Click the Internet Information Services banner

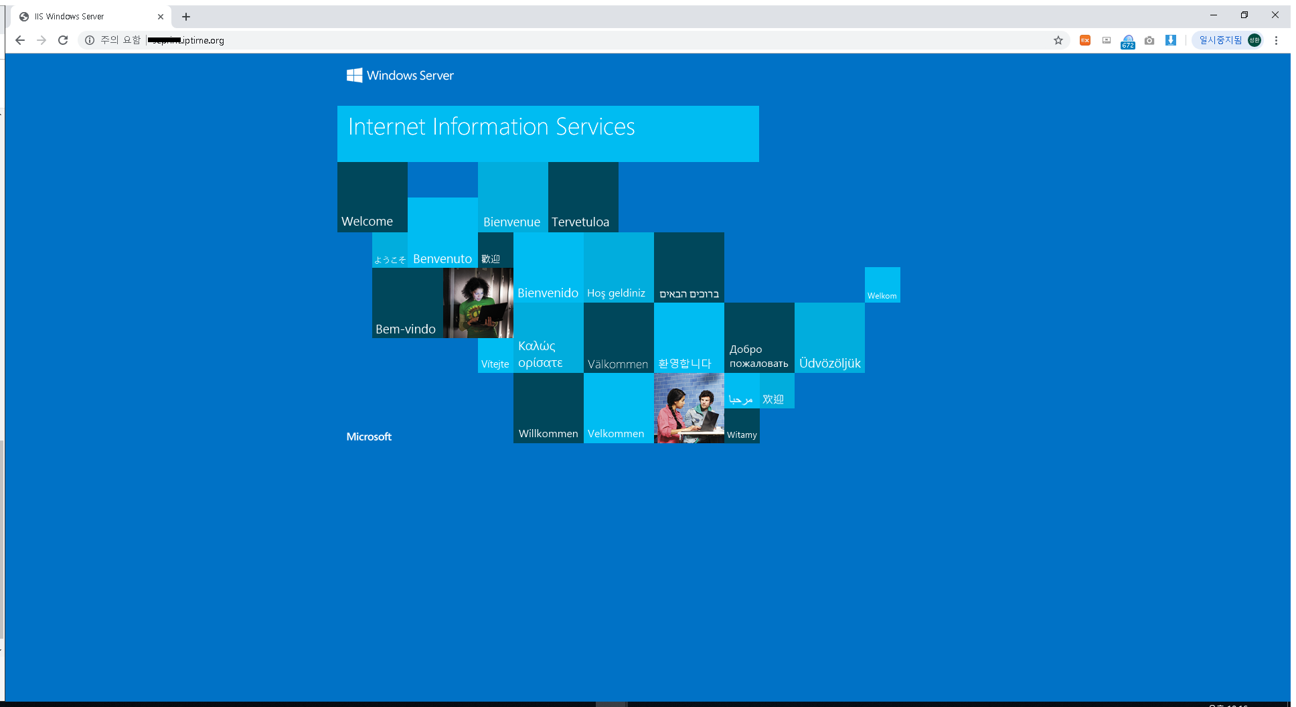point(548,133)
